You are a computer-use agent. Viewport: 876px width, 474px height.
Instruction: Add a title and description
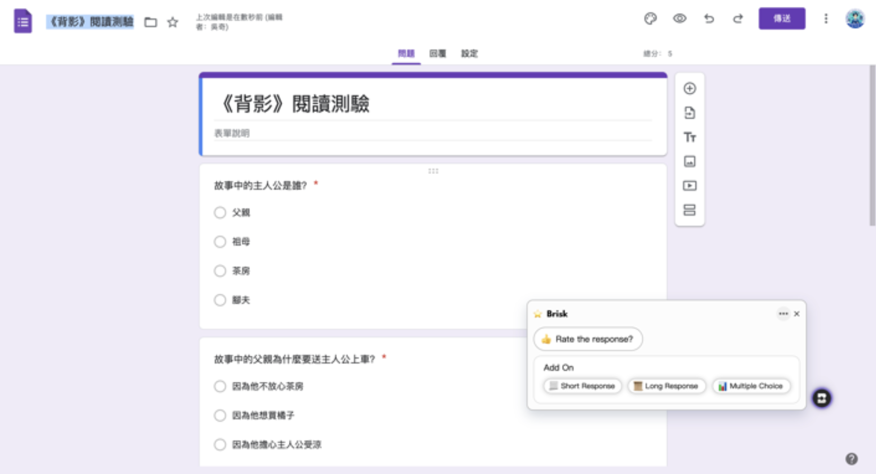[689, 137]
